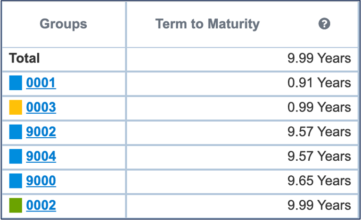Click the help question mark icon
The image size is (361, 220).
(324, 24)
